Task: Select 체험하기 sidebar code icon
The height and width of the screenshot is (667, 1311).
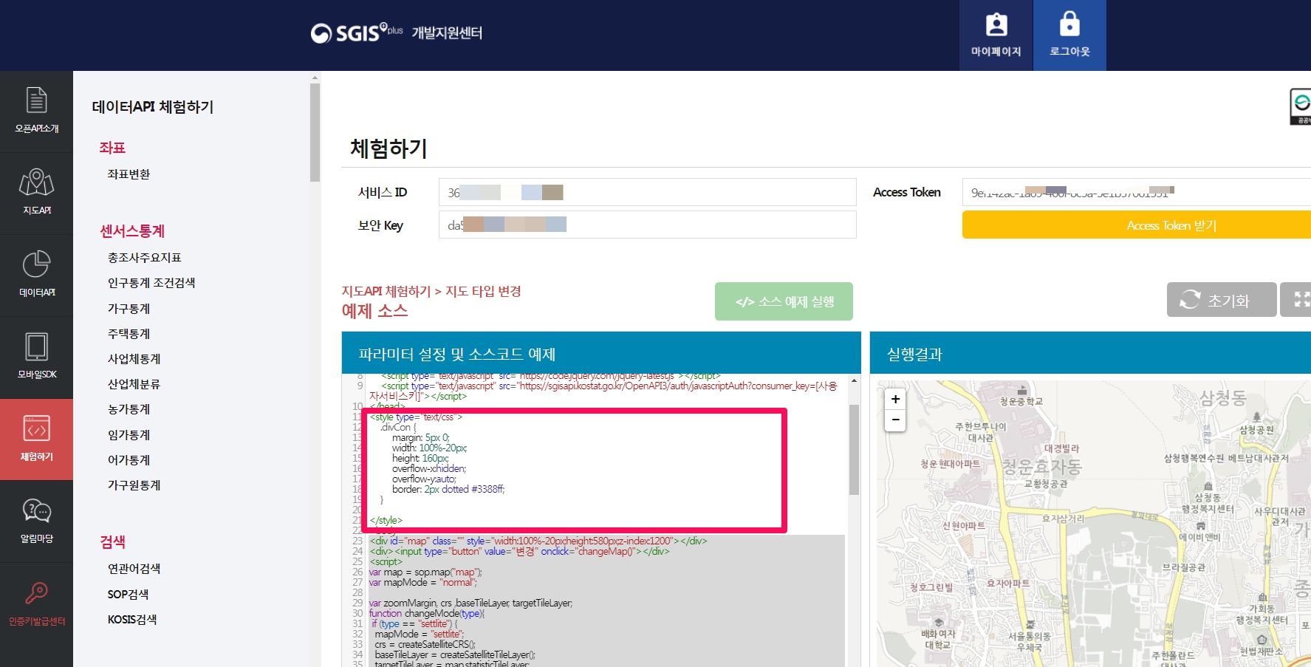Action: click(x=36, y=439)
